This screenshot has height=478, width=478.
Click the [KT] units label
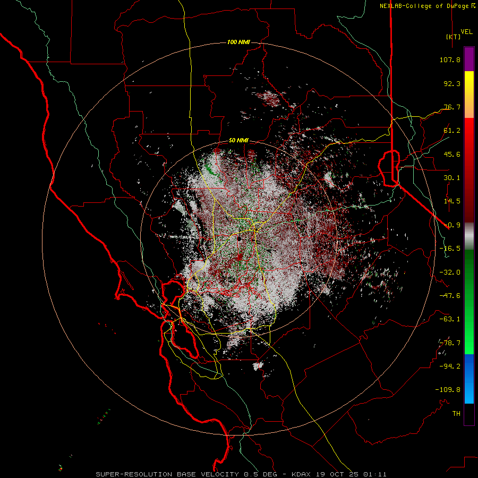(453, 37)
